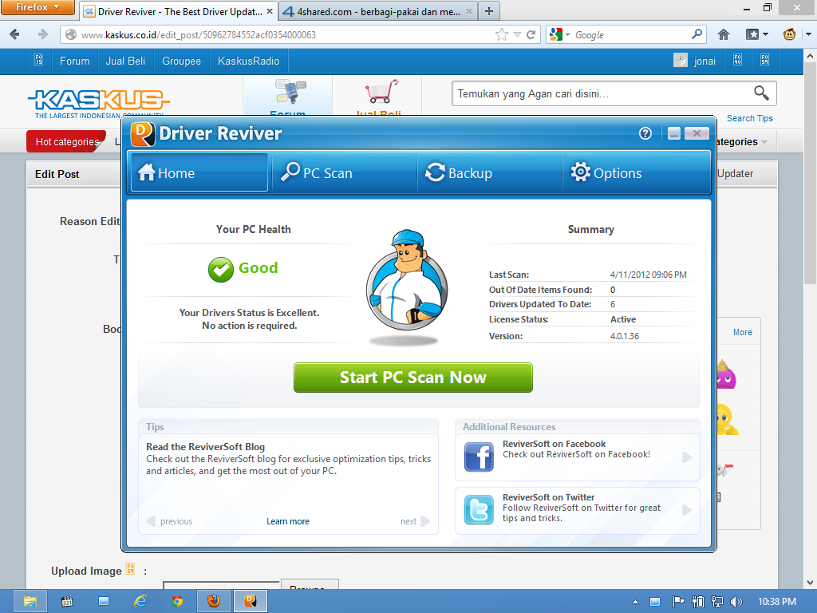Go to next tip
This screenshot has width=817, height=613.
(x=415, y=521)
